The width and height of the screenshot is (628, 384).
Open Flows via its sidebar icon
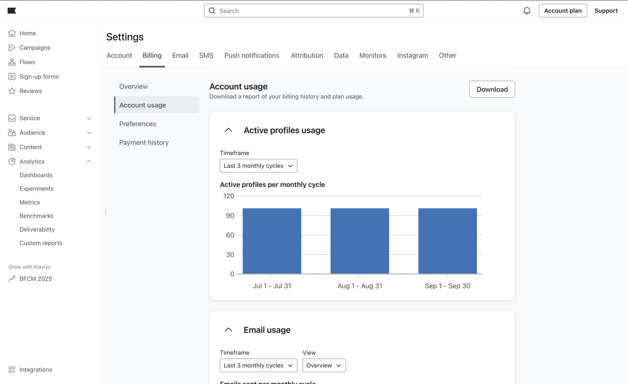(x=12, y=62)
